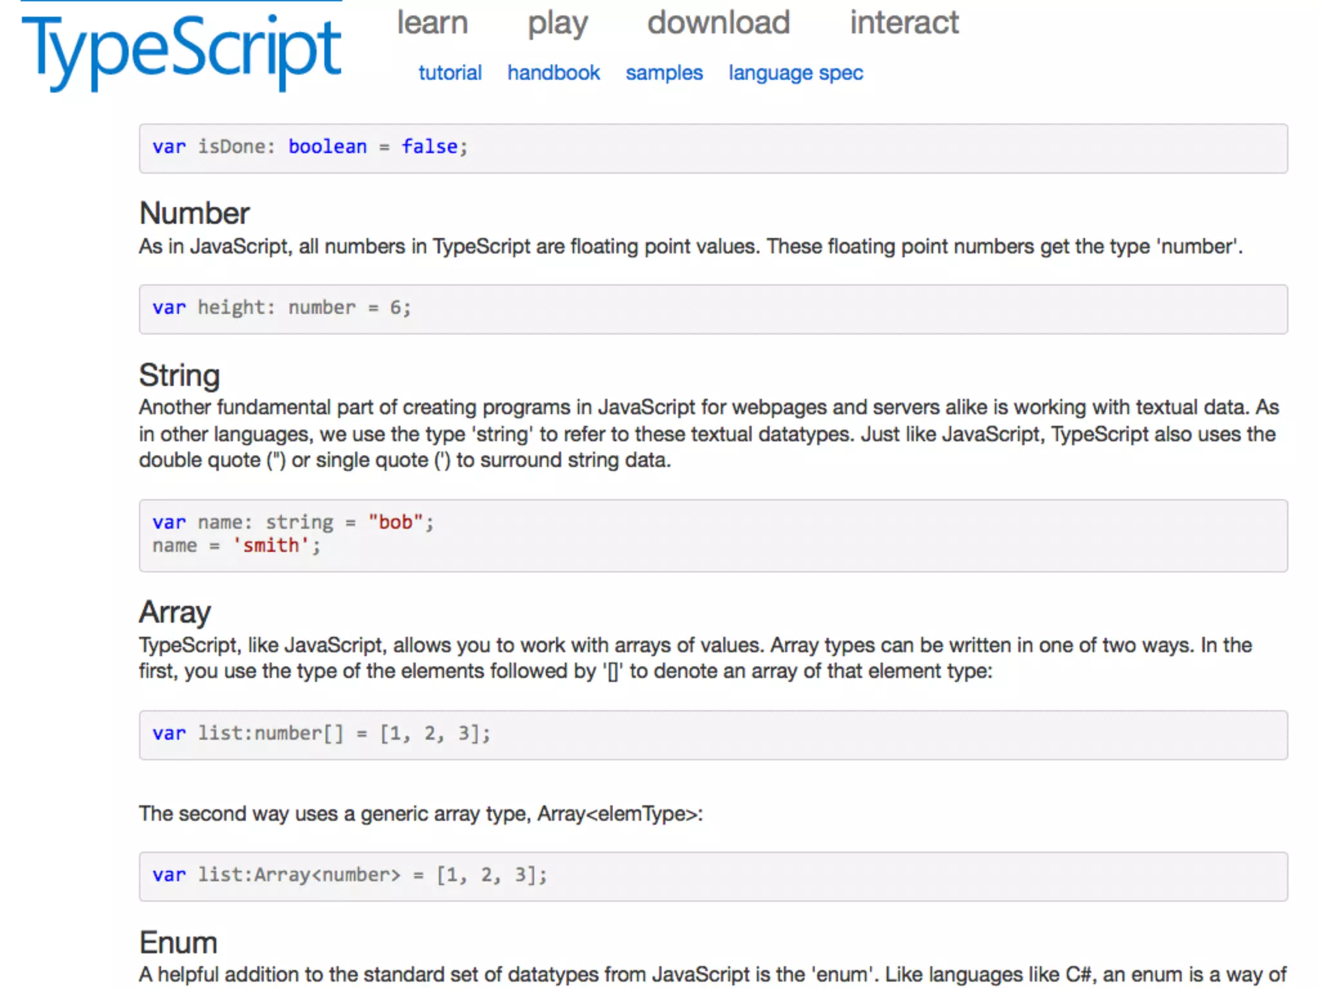Screen dimensions: 1318x988
Task: Click the 'smith' string literal in code
Action: pyautogui.click(x=271, y=545)
